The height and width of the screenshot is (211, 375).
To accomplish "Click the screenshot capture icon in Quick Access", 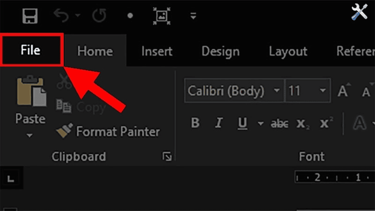I will point(161,15).
